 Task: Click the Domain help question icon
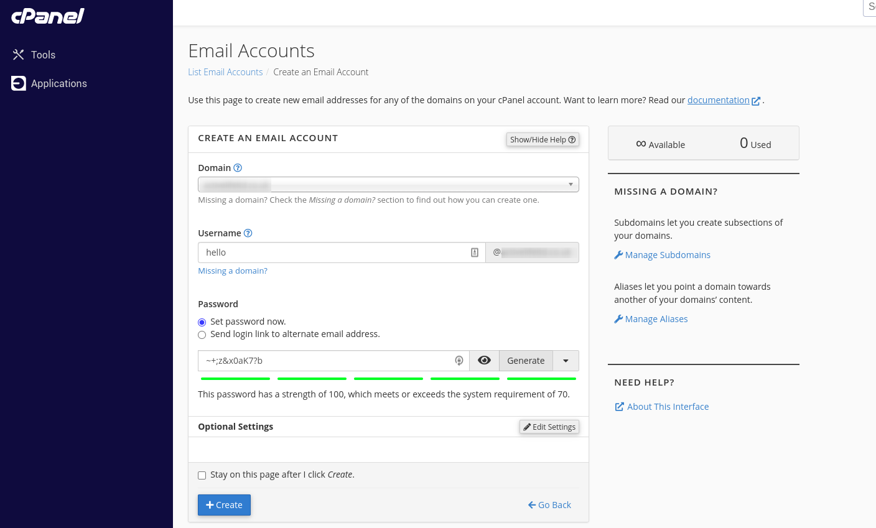point(238,168)
